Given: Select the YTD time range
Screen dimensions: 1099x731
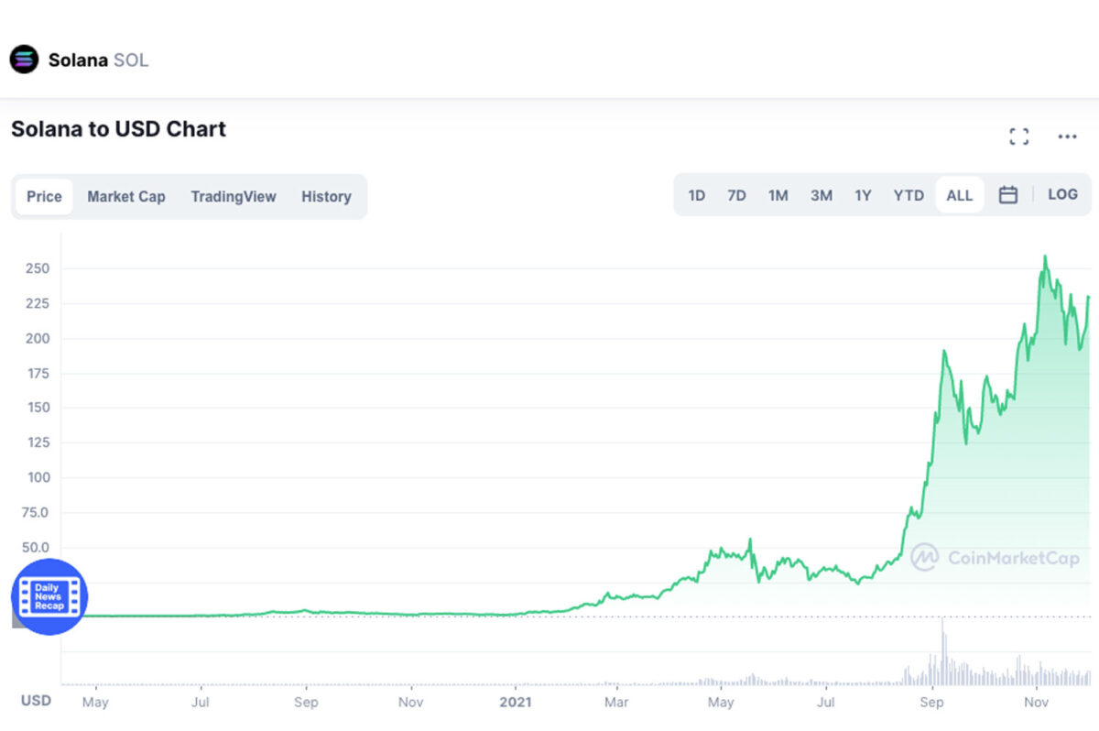Looking at the screenshot, I should coord(909,195).
